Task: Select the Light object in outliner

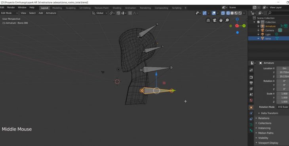Action: tap(268, 34)
